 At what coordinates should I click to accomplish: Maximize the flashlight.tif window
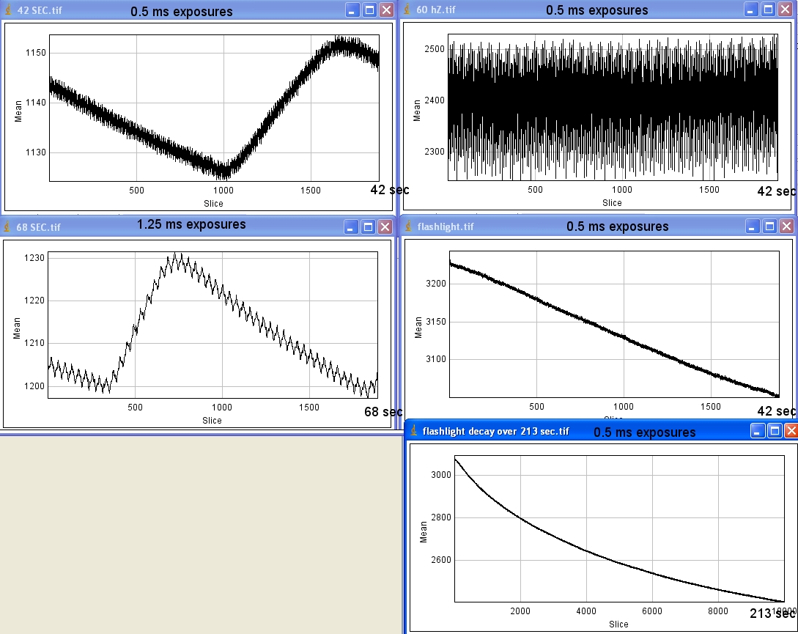pos(768,226)
